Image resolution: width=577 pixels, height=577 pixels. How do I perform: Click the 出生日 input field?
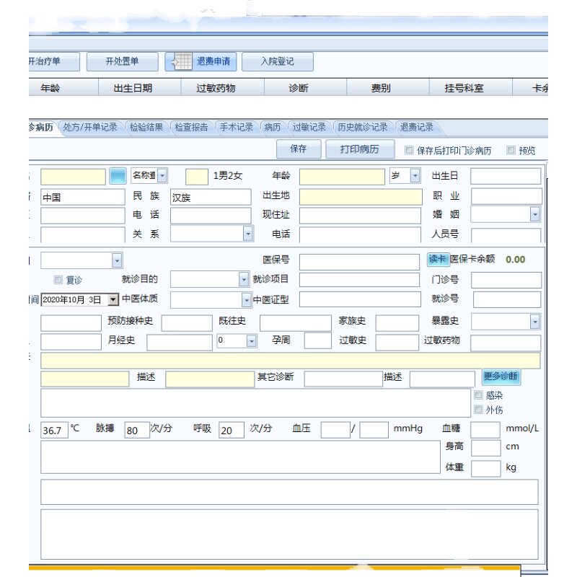[x=506, y=176]
